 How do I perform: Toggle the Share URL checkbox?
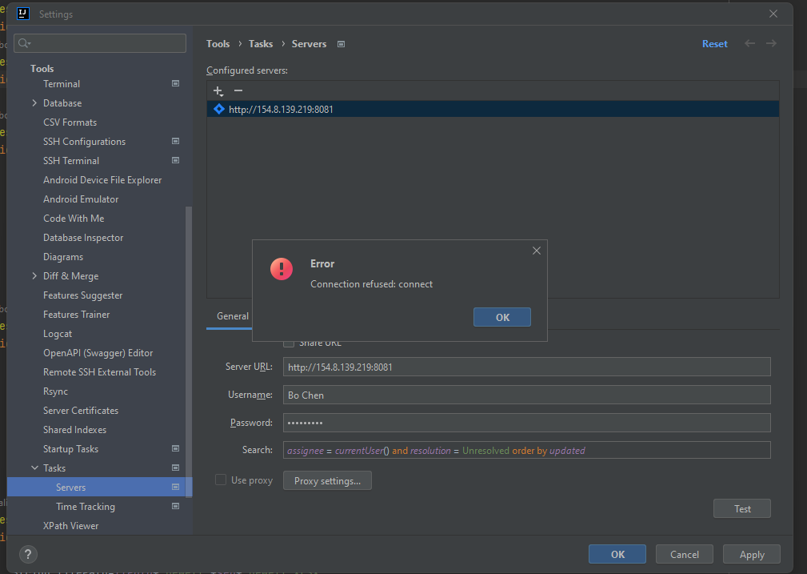click(x=289, y=343)
